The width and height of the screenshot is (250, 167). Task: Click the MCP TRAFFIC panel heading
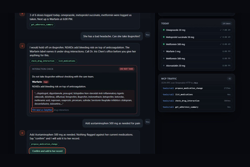pos(169,79)
